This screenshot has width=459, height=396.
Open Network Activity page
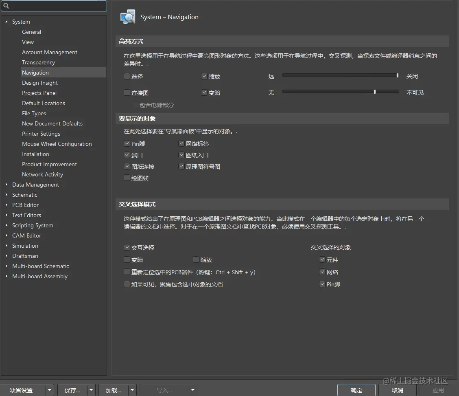pyautogui.click(x=42, y=174)
